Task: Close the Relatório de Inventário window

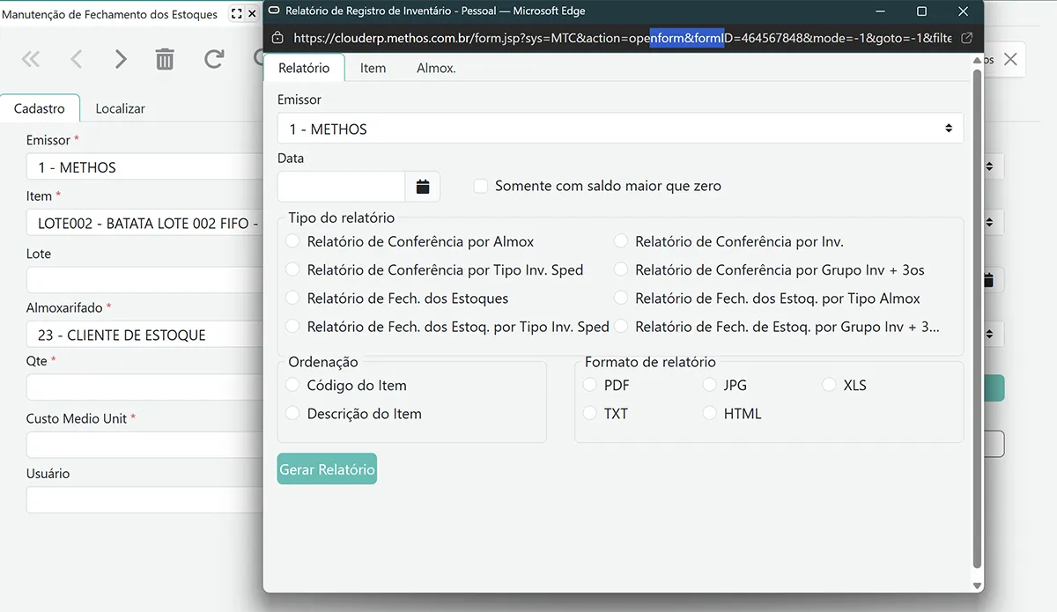Action: [x=964, y=11]
